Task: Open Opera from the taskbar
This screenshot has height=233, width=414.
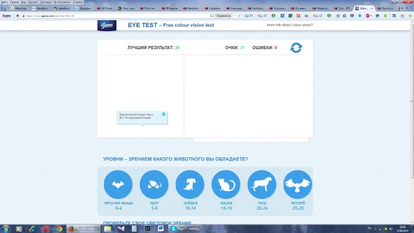Action: point(46,228)
